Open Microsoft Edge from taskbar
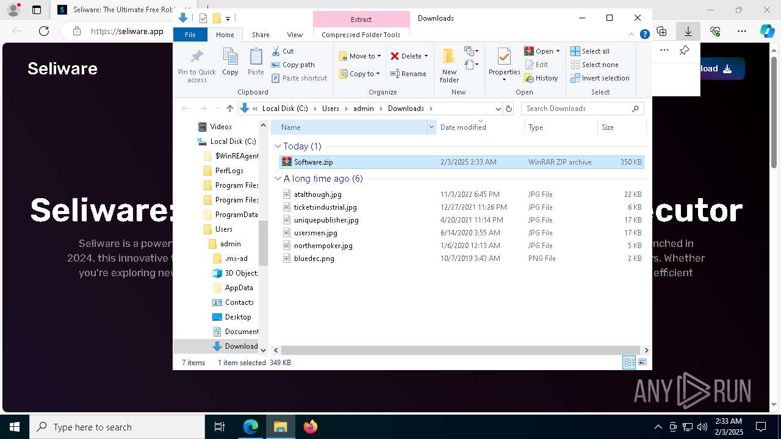The height and width of the screenshot is (439, 781). pyautogui.click(x=251, y=427)
